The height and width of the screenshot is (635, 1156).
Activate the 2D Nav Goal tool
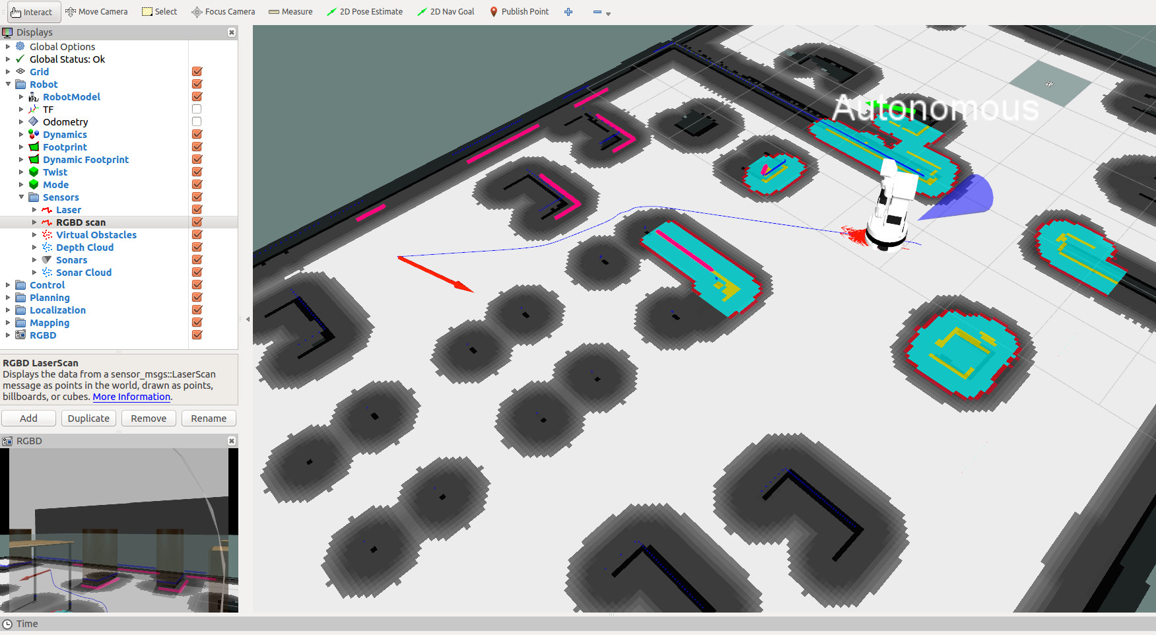[x=446, y=12]
